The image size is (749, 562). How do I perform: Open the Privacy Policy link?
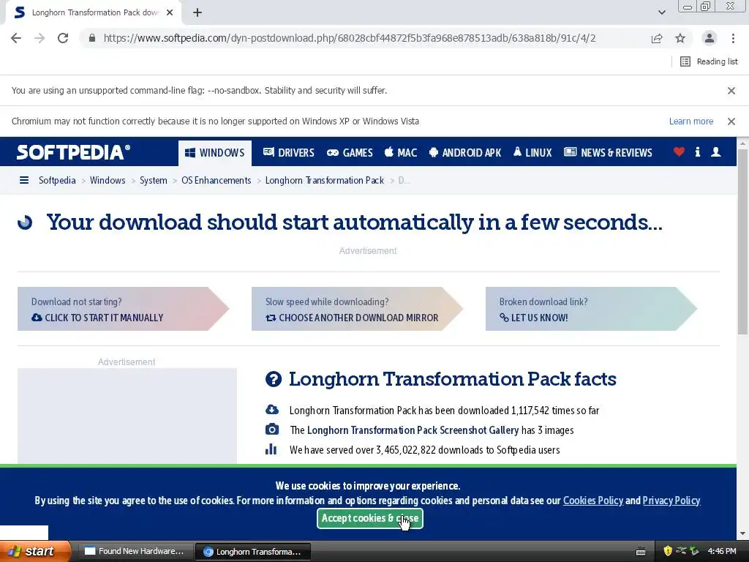(671, 501)
